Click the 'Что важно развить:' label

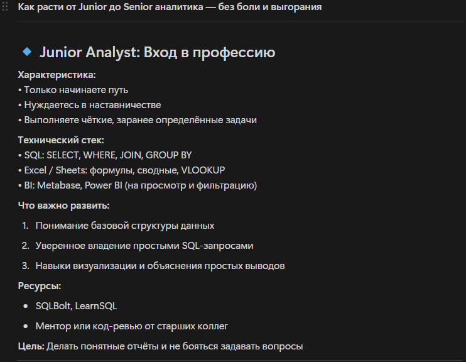coord(63,206)
